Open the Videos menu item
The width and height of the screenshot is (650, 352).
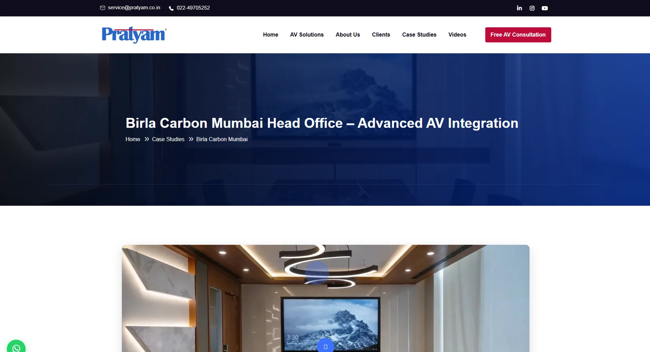coord(457,35)
